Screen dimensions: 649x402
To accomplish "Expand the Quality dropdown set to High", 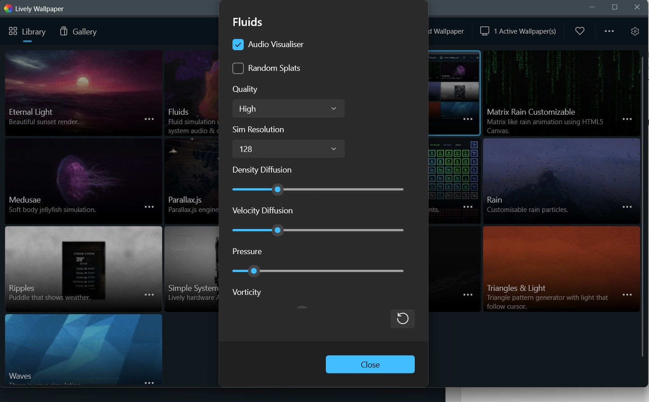I will pyautogui.click(x=288, y=108).
